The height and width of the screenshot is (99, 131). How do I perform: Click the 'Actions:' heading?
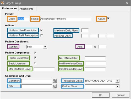pyautogui.click(x=10, y=25)
